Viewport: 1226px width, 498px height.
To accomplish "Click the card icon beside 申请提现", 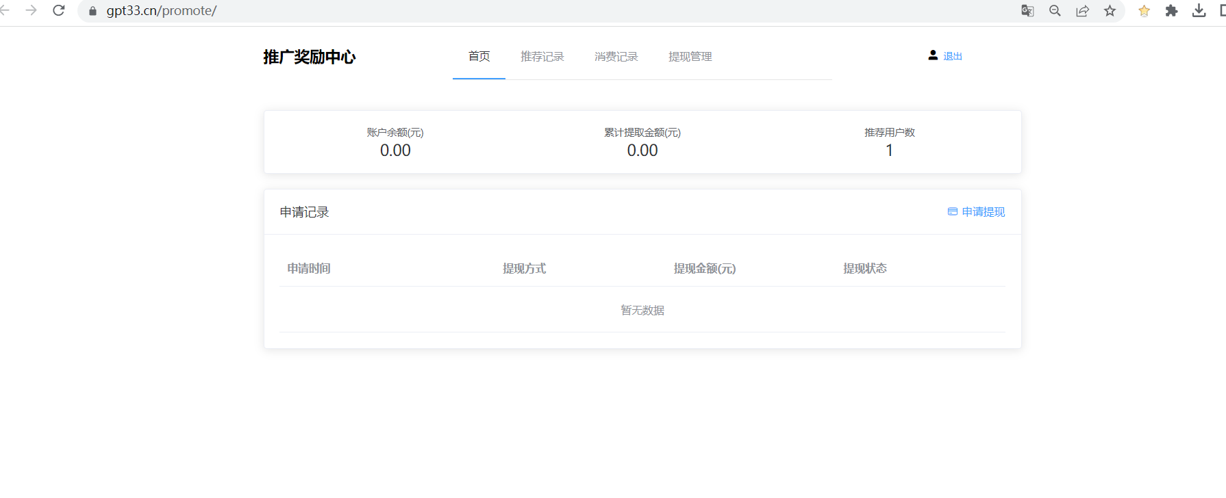I will click(x=953, y=212).
